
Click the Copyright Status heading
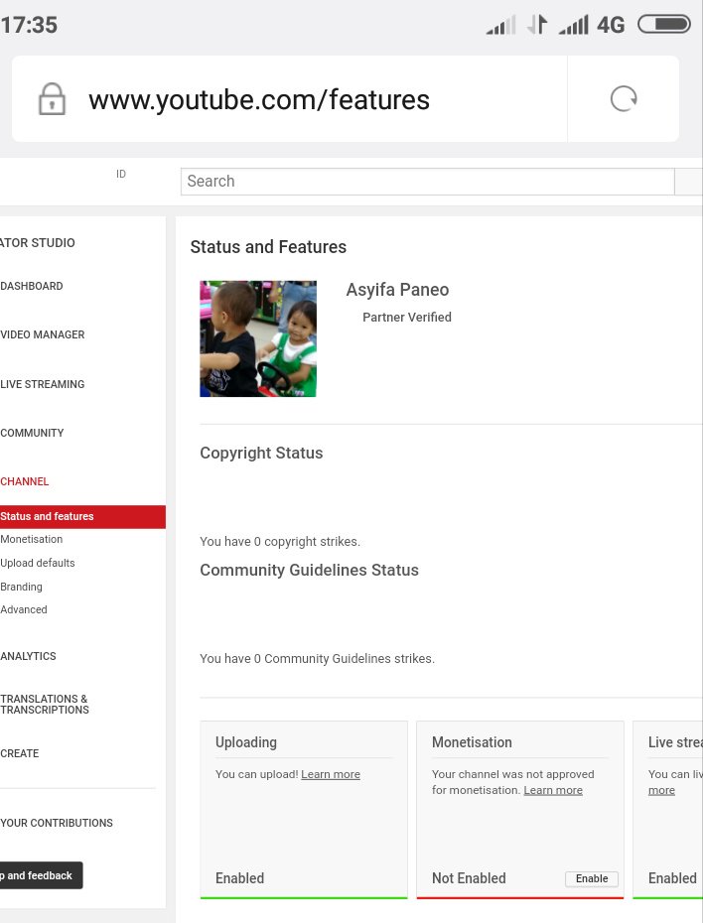261,454
